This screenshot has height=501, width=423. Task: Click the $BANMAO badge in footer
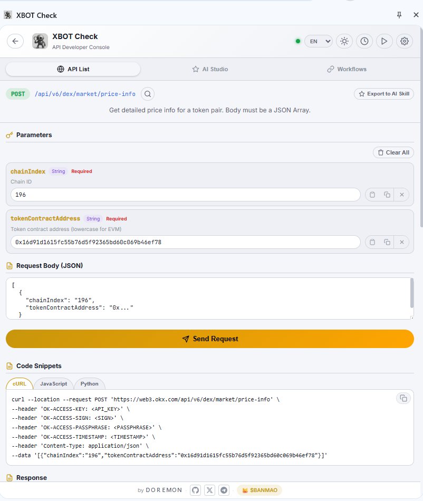coord(259,490)
